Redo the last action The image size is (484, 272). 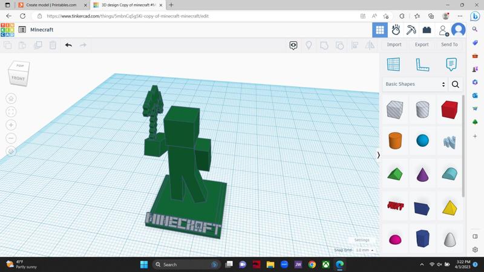tap(83, 45)
